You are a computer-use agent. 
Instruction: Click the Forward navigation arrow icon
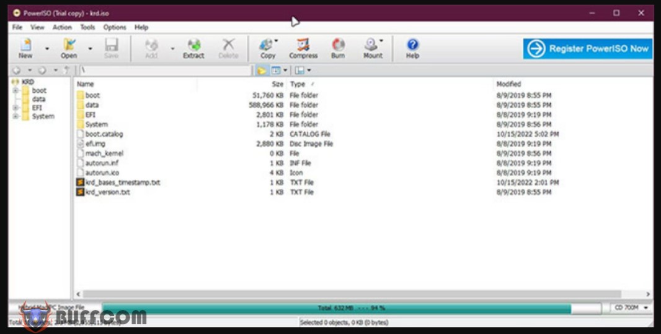[x=42, y=71]
